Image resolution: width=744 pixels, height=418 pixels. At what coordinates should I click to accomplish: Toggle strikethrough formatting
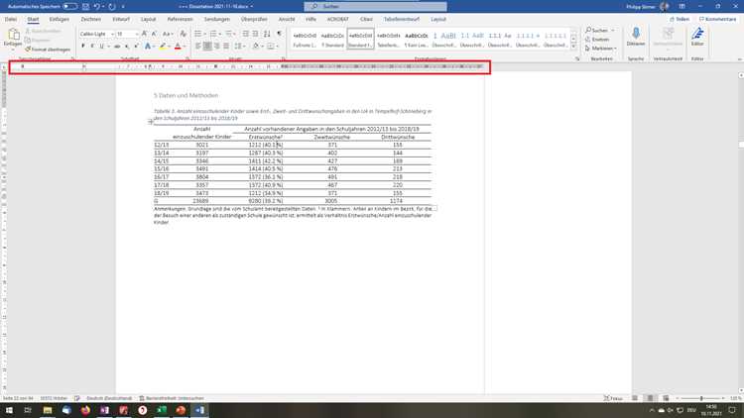117,47
